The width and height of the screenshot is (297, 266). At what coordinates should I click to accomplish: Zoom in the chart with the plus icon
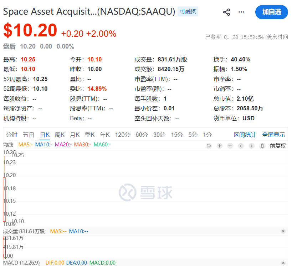(x=219, y=146)
